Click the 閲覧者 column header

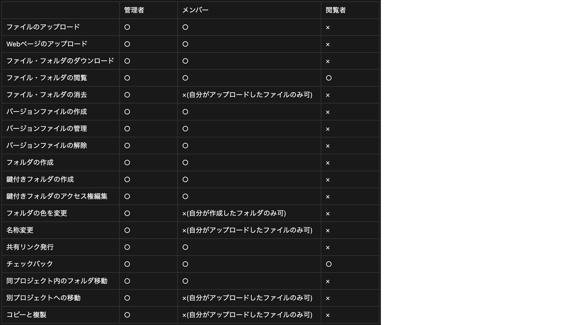point(336,10)
